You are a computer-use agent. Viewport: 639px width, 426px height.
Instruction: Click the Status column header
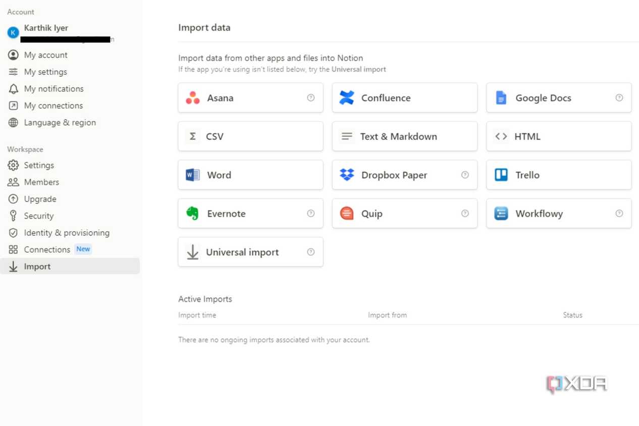click(x=573, y=315)
